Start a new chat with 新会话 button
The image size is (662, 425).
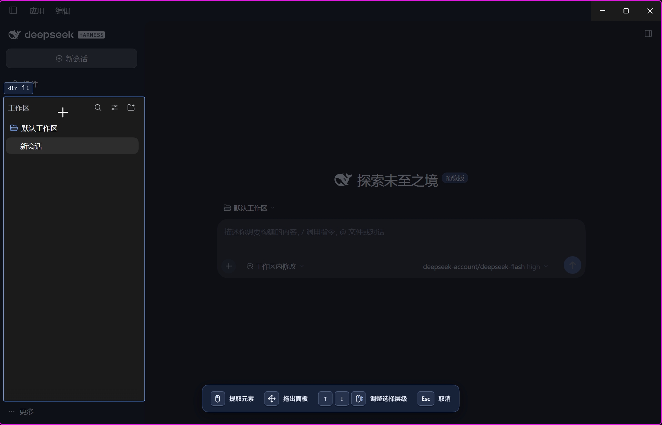[71, 59]
